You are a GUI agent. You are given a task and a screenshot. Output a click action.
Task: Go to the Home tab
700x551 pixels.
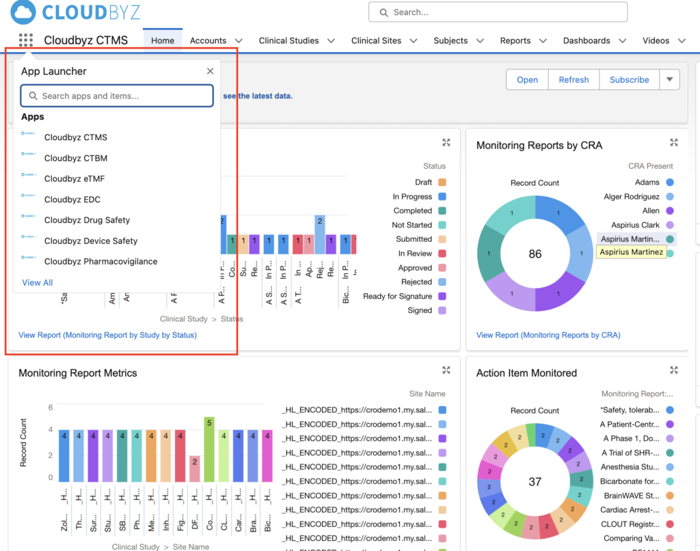click(x=163, y=40)
